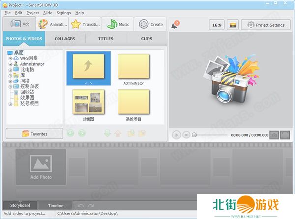Enter fullscreen preview mode
The width and height of the screenshot is (295, 219).
285,135
